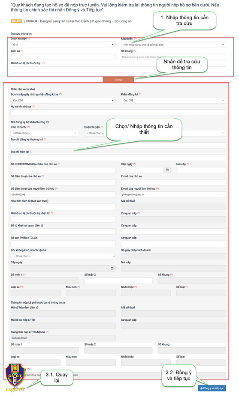Viewport: 239px width, 397px height.
Task: Click Nơi đăng ký hộ khẩu thường trú label
Action: [30, 122]
